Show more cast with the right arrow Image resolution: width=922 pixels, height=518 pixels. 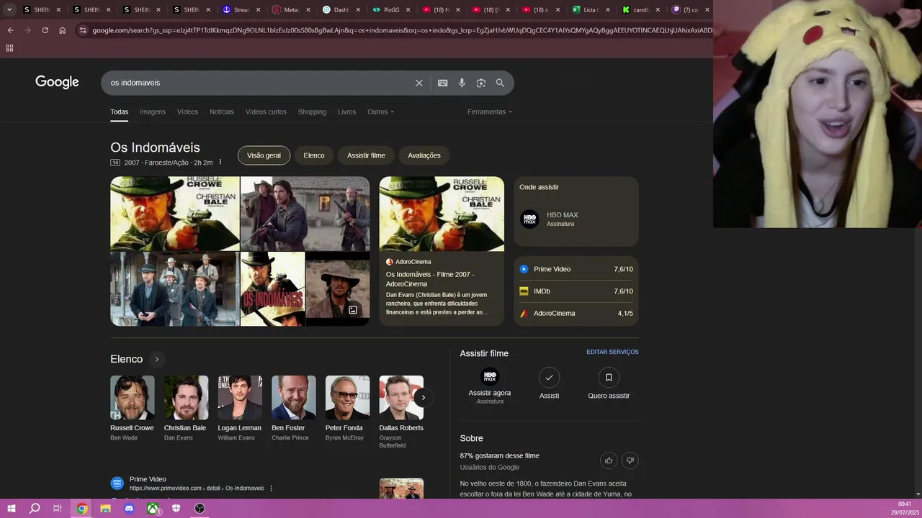tap(424, 397)
